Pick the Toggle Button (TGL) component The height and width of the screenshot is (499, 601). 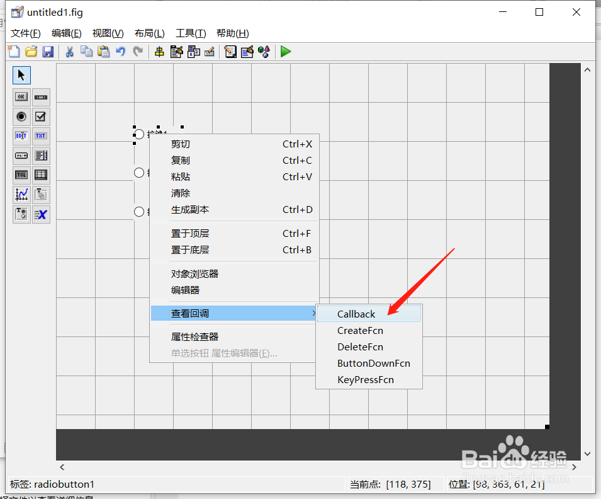pos(21,175)
